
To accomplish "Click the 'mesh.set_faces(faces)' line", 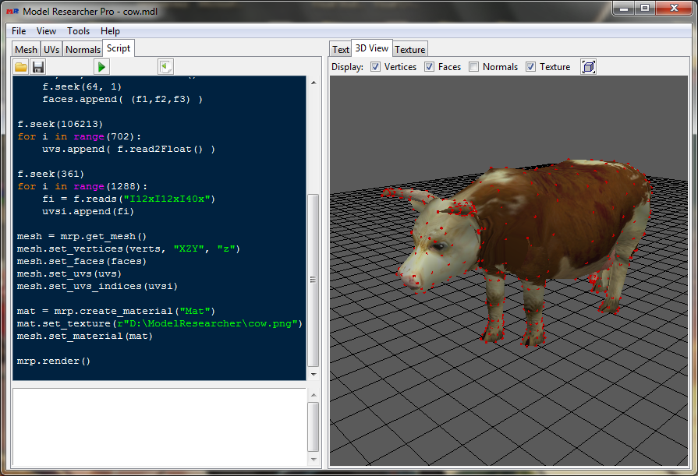I will pyautogui.click(x=81, y=261).
